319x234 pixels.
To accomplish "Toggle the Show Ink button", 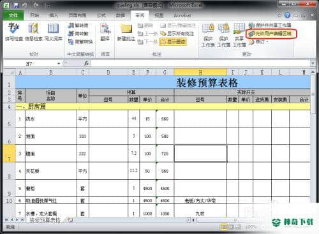I will pos(173,41).
